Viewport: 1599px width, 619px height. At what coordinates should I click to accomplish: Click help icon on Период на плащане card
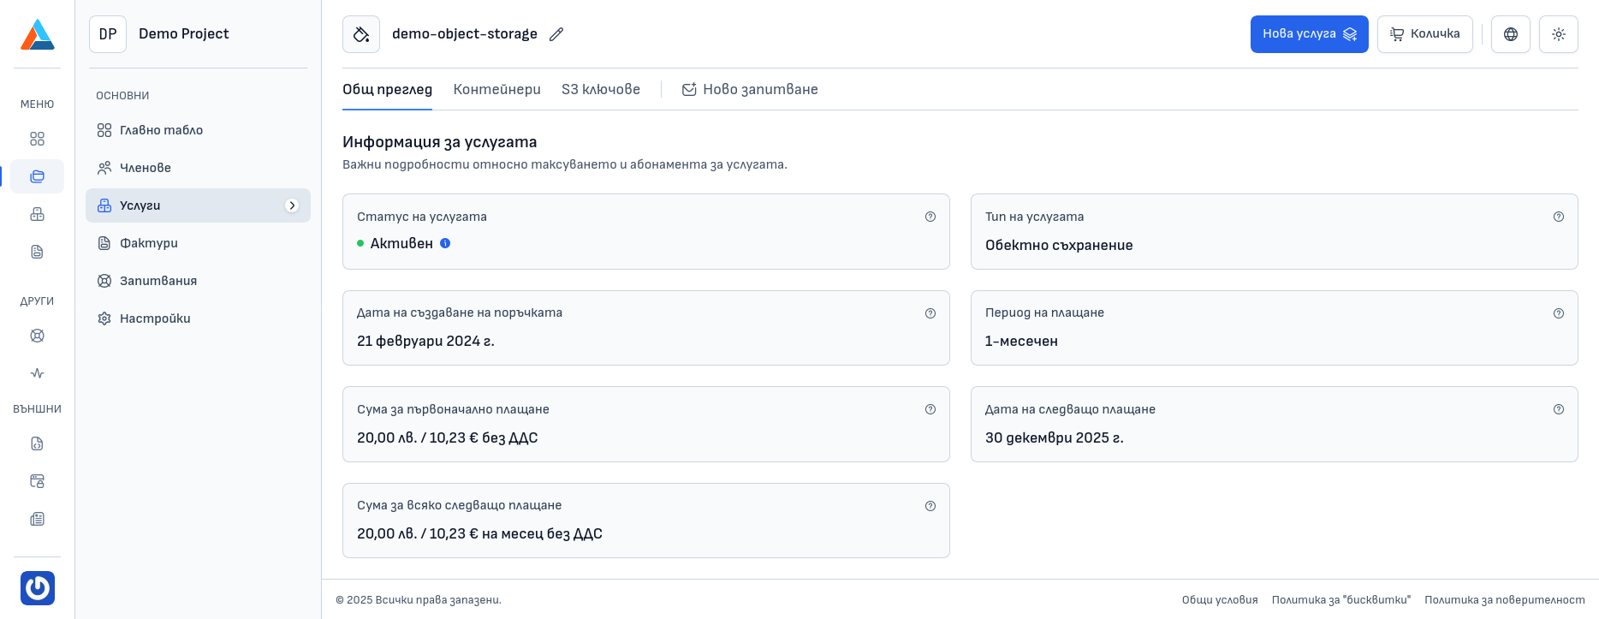(1559, 313)
